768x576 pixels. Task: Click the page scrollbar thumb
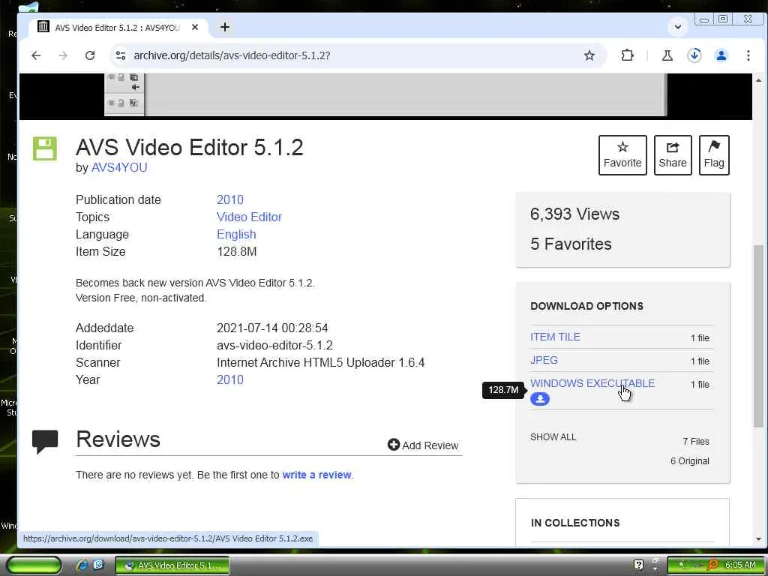point(758,335)
